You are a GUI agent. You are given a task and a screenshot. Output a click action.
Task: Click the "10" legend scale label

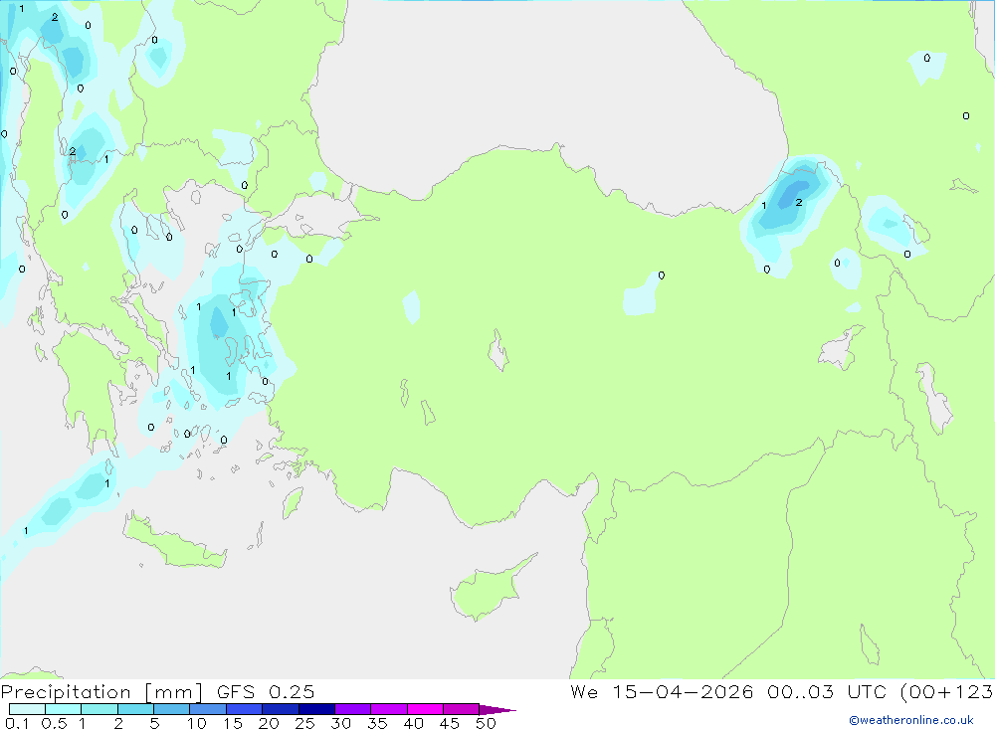coord(197,723)
